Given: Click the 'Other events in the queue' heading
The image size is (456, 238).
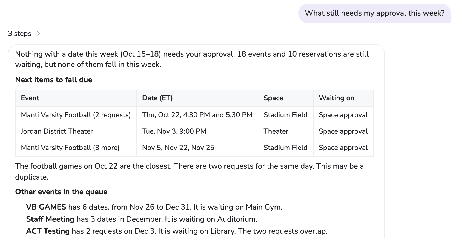Looking at the screenshot, I should tap(61, 192).
